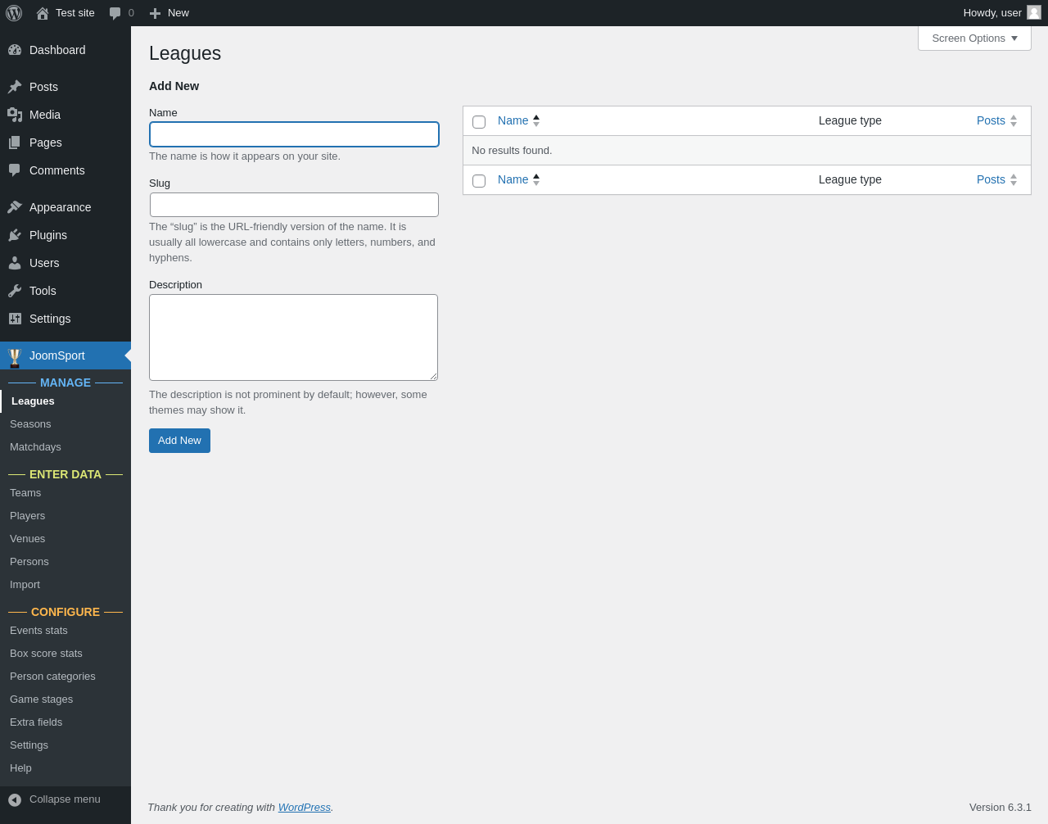
Task: Tick the select-all checkbox in table header
Action: pos(479,122)
